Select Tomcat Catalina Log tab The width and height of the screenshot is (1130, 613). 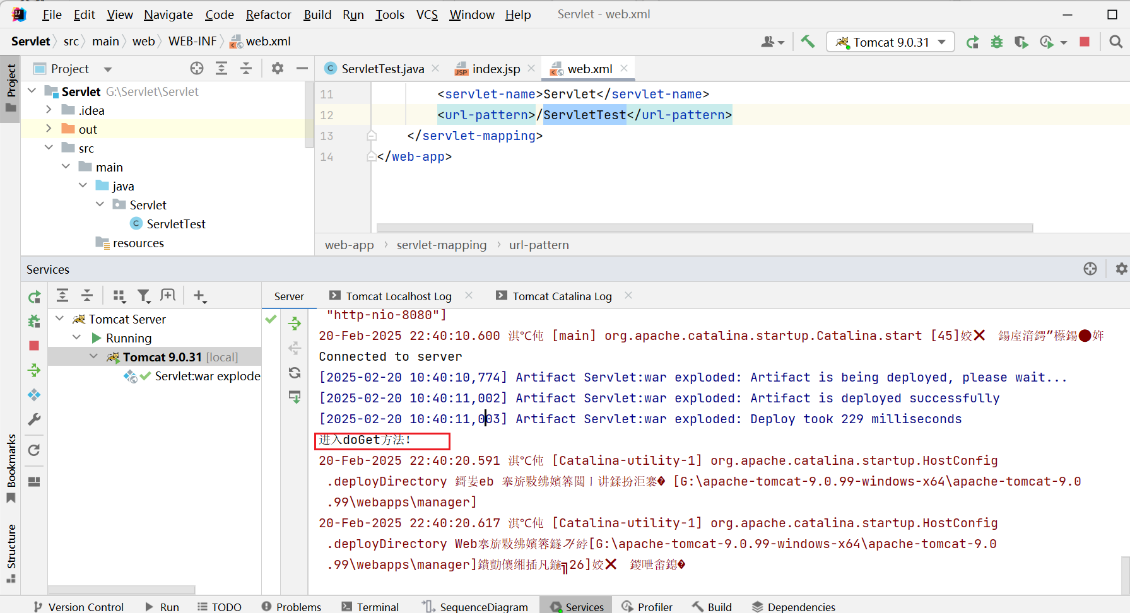point(562,296)
